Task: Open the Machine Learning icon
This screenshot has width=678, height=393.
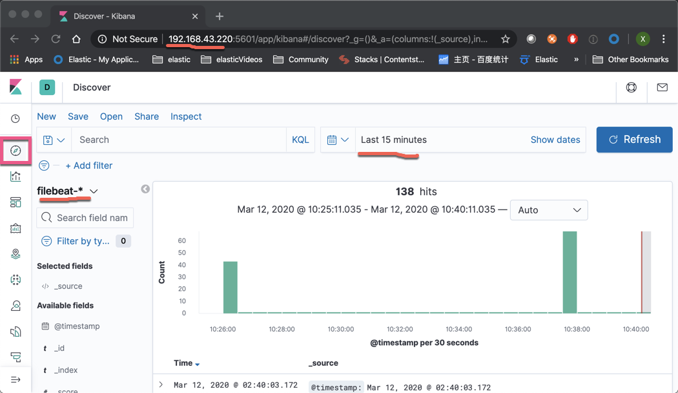Action: coord(15,279)
